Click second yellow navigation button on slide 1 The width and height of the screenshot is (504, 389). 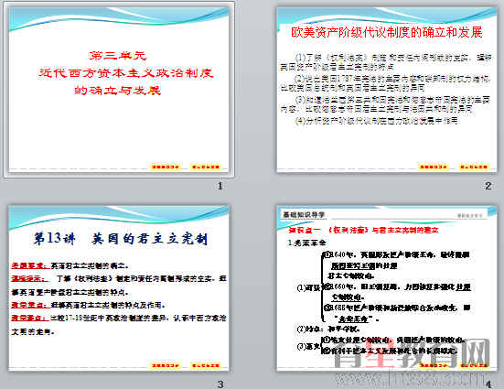[x=206, y=167]
